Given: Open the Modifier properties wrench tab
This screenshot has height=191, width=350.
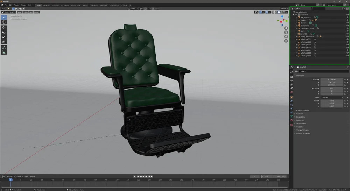Looking at the screenshot, I should point(292,101).
